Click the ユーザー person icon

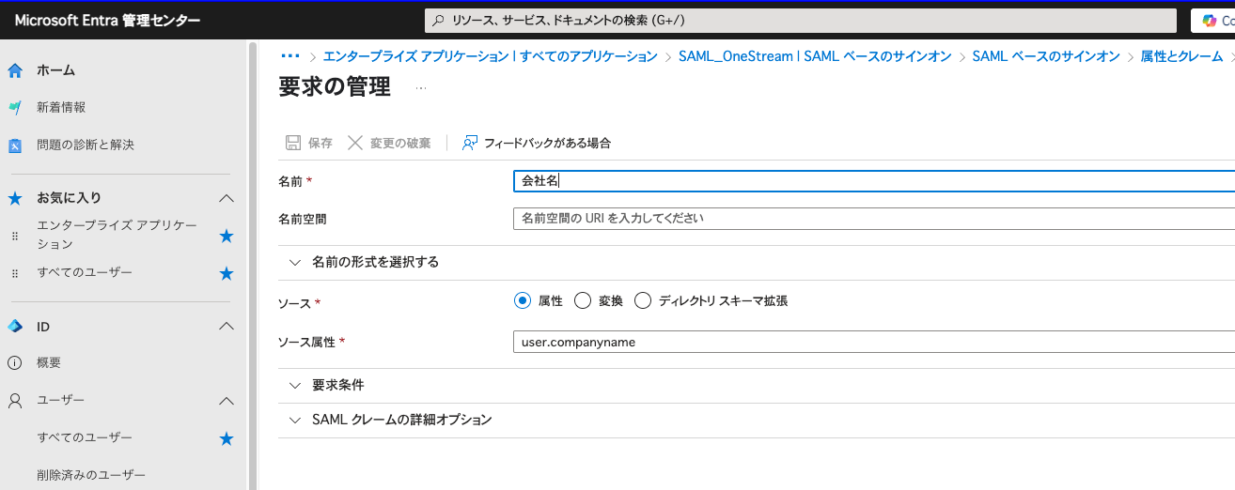pyautogui.click(x=15, y=401)
